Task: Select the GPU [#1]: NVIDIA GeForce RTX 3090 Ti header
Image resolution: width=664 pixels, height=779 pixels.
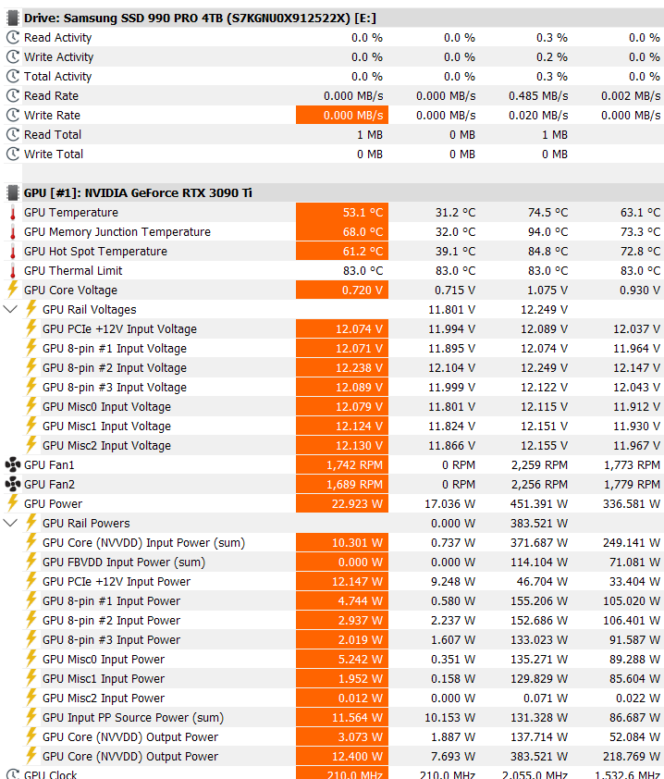Action: click(138, 192)
